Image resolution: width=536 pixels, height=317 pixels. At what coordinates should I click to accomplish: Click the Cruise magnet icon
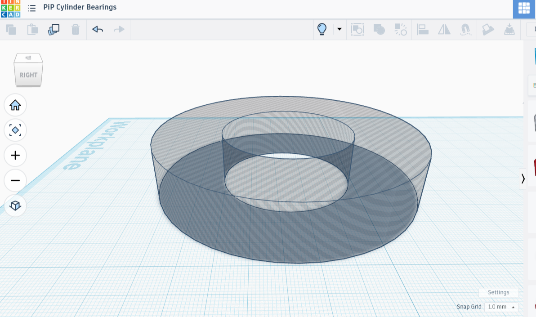coord(465,29)
